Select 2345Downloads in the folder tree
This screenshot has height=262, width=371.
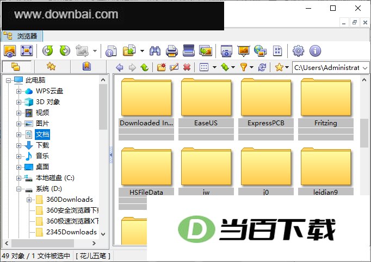coord(71,232)
